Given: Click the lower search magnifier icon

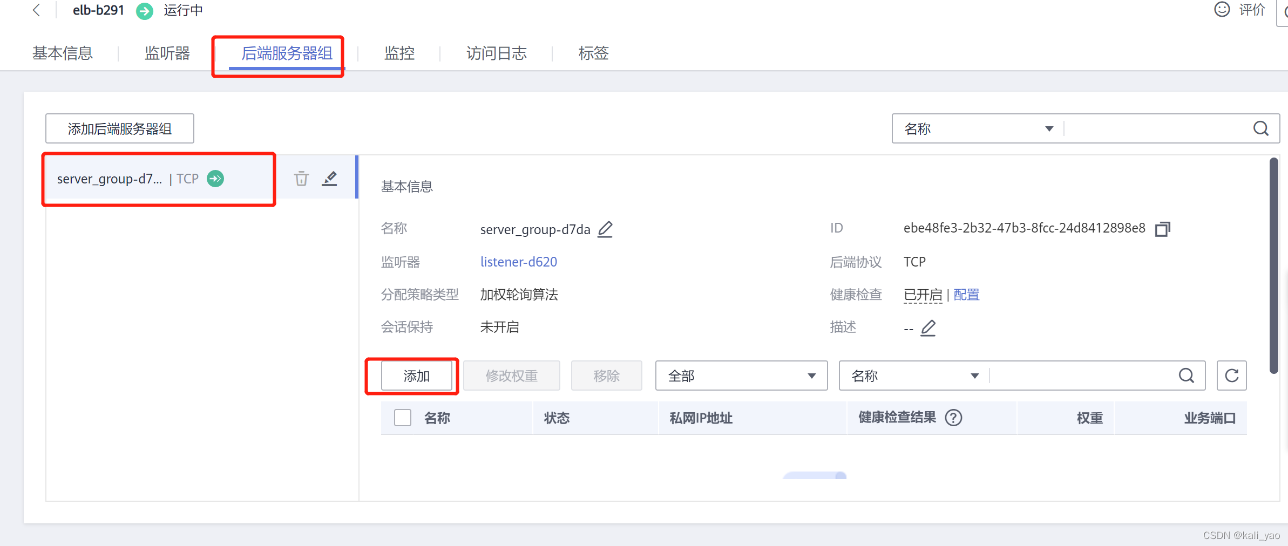Looking at the screenshot, I should pyautogui.click(x=1187, y=376).
